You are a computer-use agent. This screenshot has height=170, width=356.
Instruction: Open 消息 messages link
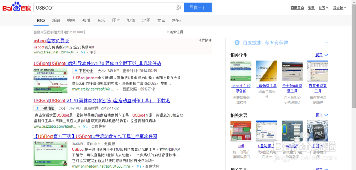click(x=311, y=8)
